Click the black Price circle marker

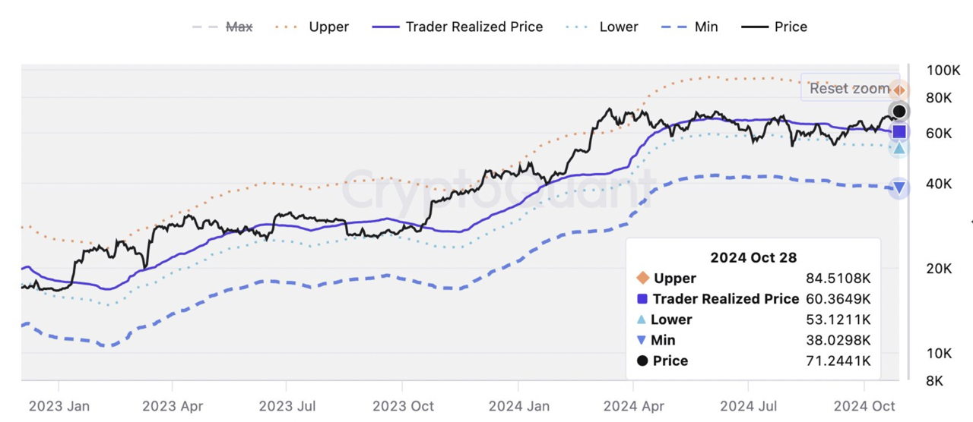(899, 112)
